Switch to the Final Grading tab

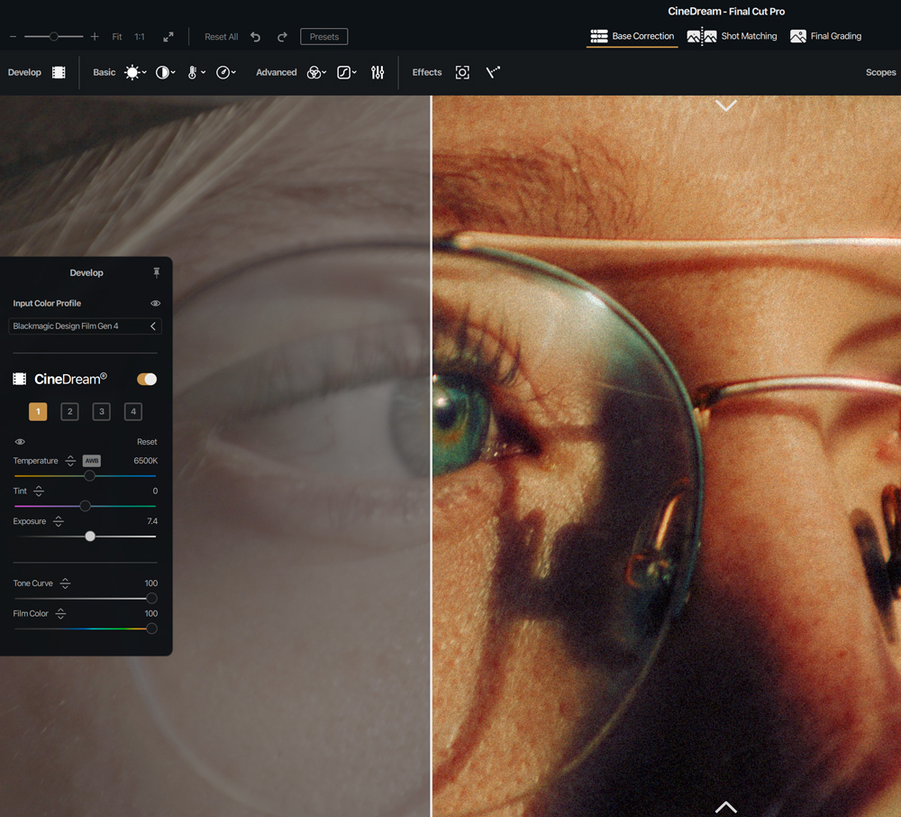(x=825, y=36)
